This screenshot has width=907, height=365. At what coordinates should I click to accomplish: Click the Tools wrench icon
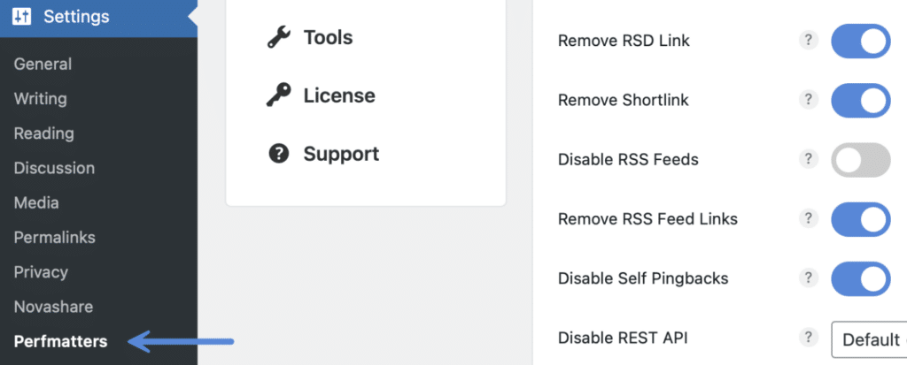tap(279, 38)
